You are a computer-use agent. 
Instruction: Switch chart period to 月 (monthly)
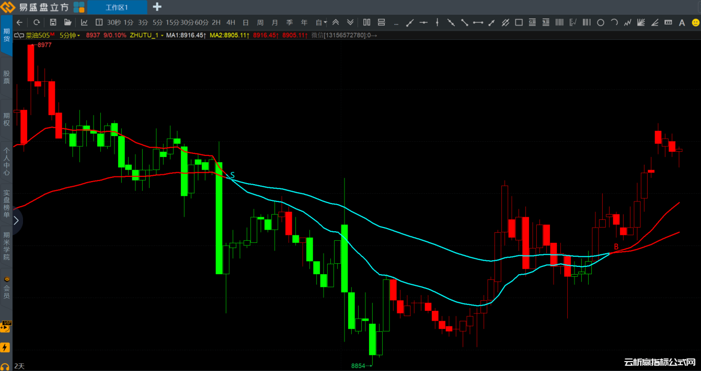click(275, 23)
